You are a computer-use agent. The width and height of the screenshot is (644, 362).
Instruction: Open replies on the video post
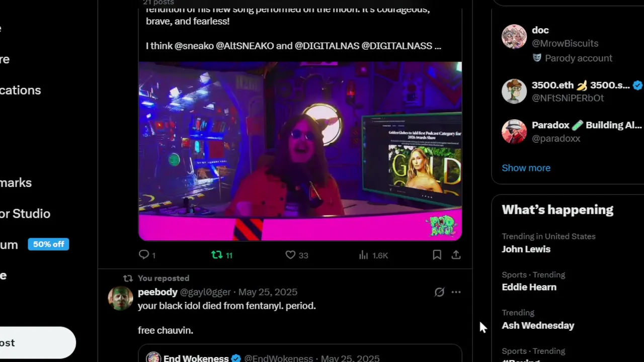coord(147,255)
